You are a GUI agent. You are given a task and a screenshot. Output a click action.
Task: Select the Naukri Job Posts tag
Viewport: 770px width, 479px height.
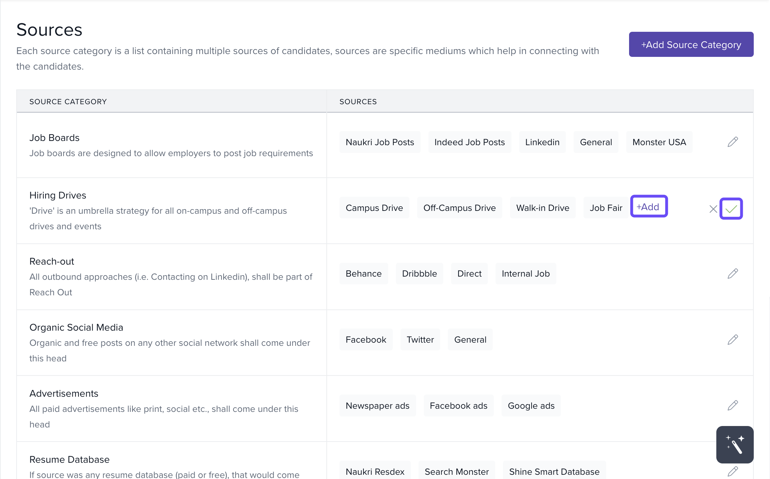click(380, 142)
